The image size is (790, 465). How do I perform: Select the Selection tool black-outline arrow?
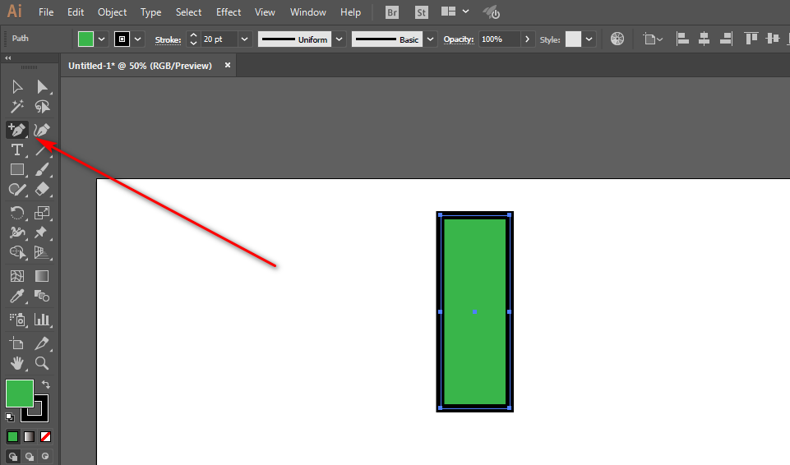tap(17, 87)
